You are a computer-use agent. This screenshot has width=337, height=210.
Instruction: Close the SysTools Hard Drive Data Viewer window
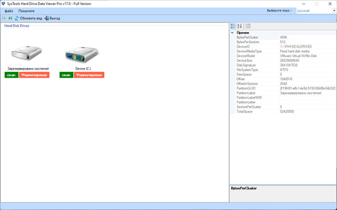point(330,4)
